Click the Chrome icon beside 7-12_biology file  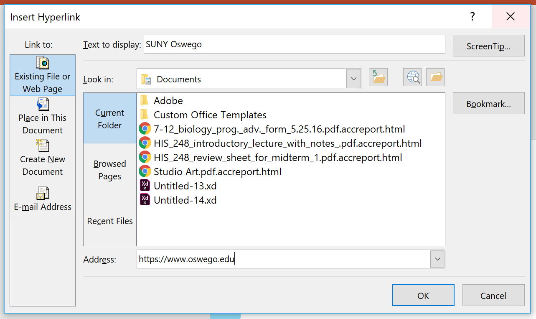(x=145, y=129)
